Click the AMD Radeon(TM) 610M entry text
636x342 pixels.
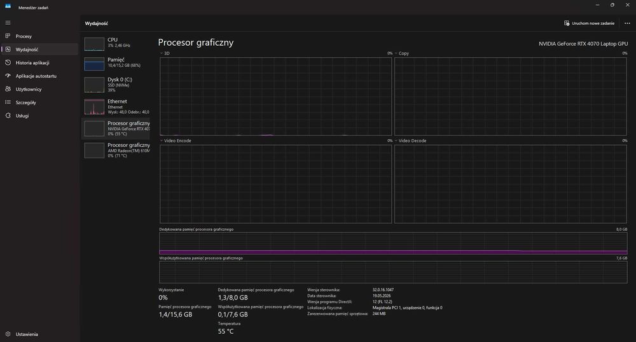[128, 150]
